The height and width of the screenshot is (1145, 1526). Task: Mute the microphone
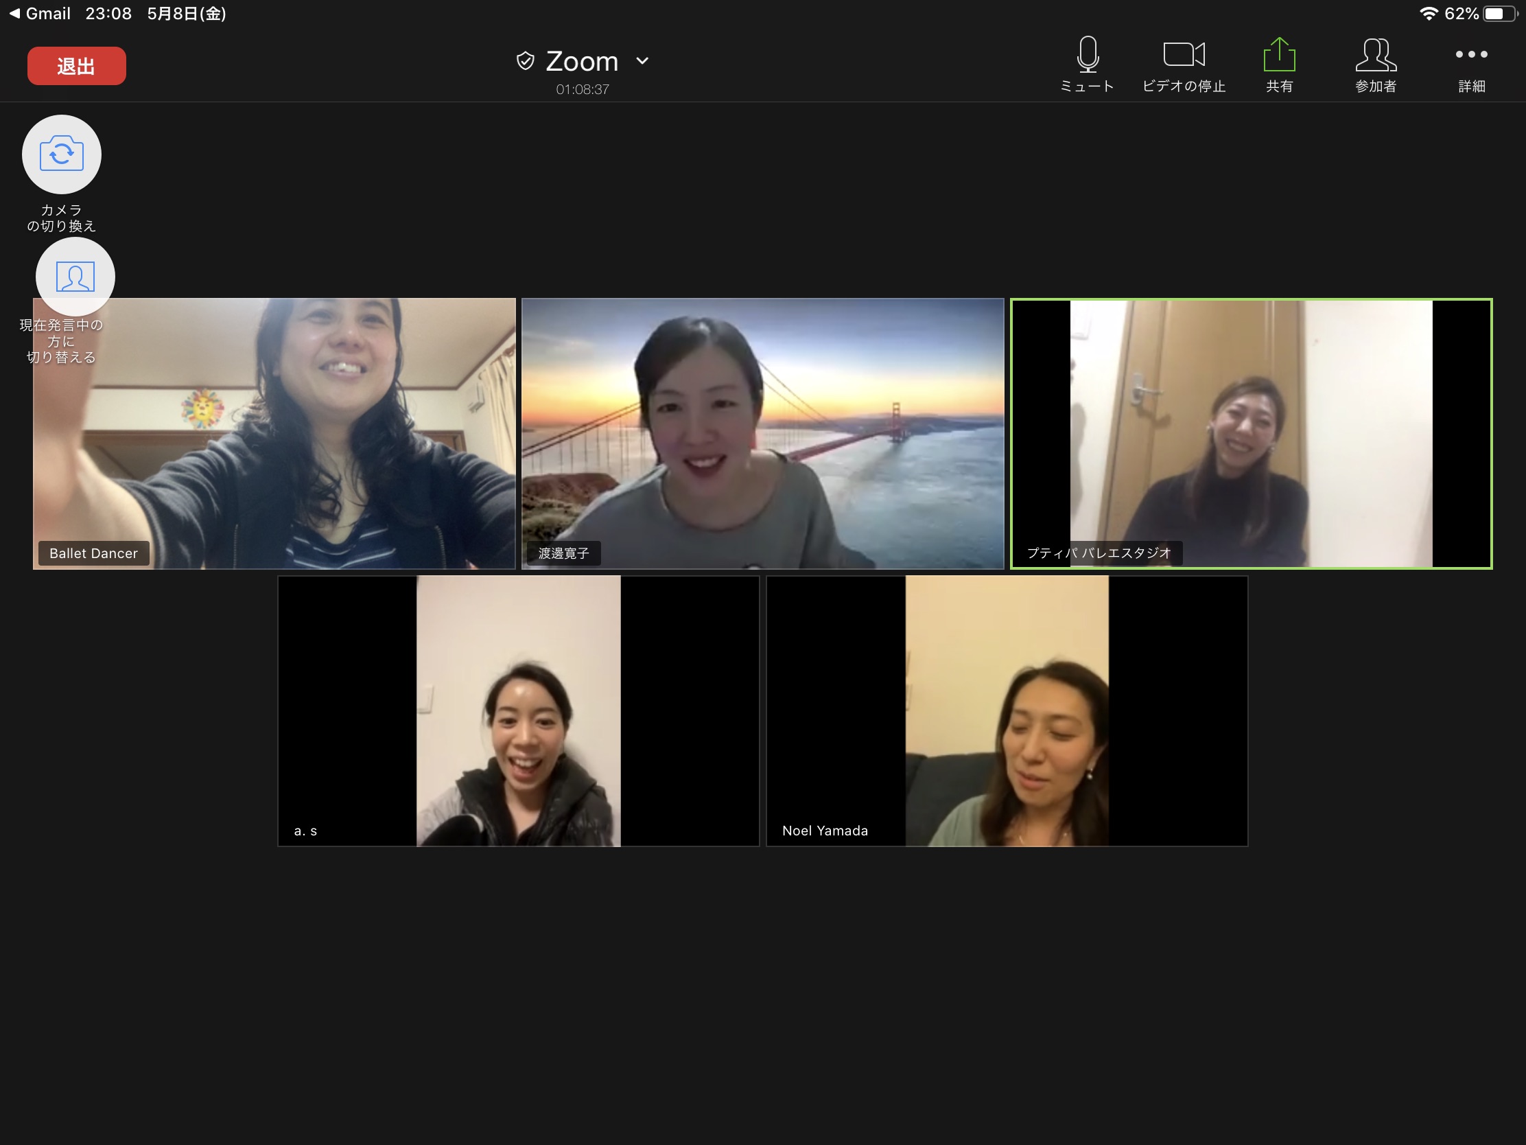1088,63
